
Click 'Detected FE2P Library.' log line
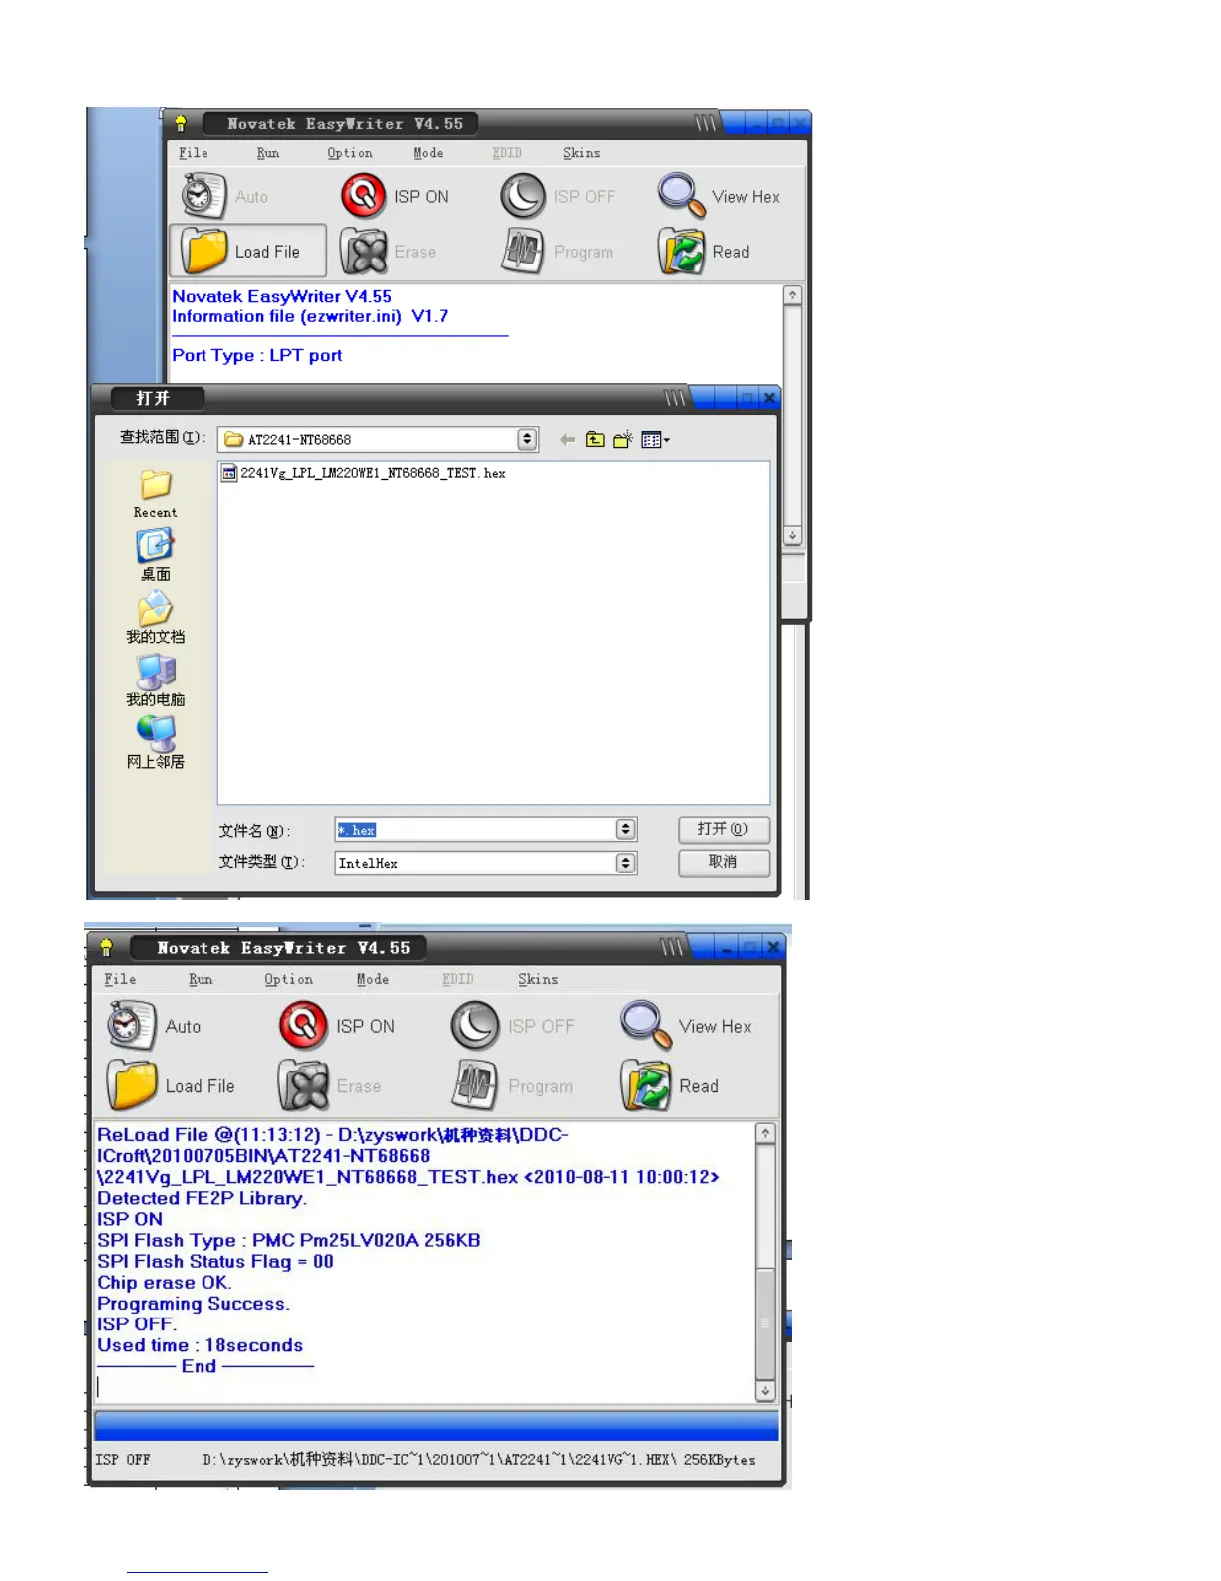pos(202,1198)
